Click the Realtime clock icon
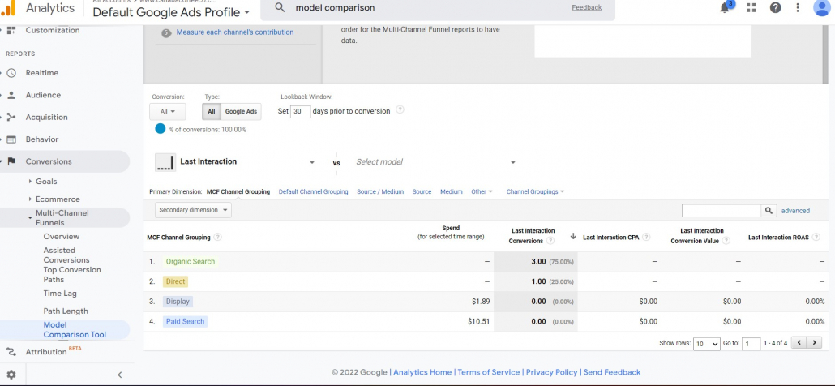Screen dimensions: 835x386 click(x=11, y=73)
